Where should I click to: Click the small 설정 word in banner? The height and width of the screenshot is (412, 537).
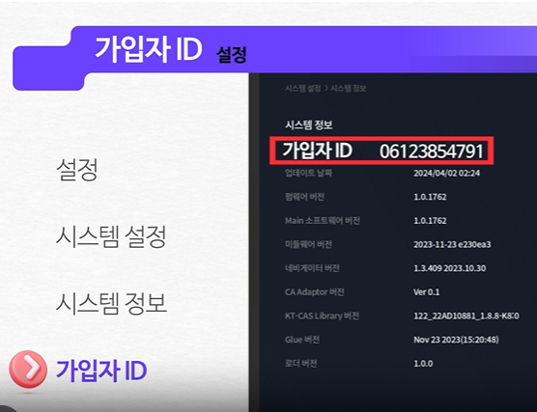pyautogui.click(x=232, y=54)
